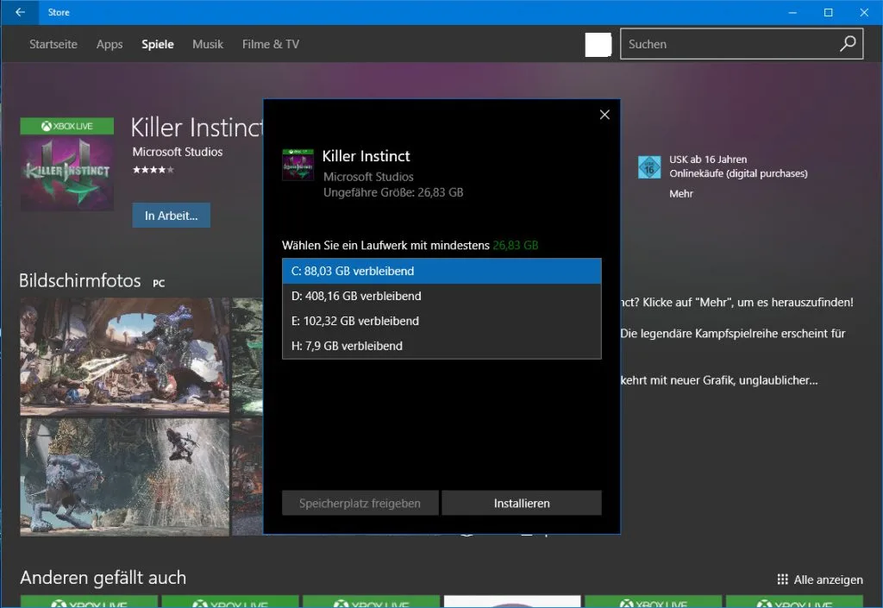Click green 26,83 GB requirement text

pos(516,246)
